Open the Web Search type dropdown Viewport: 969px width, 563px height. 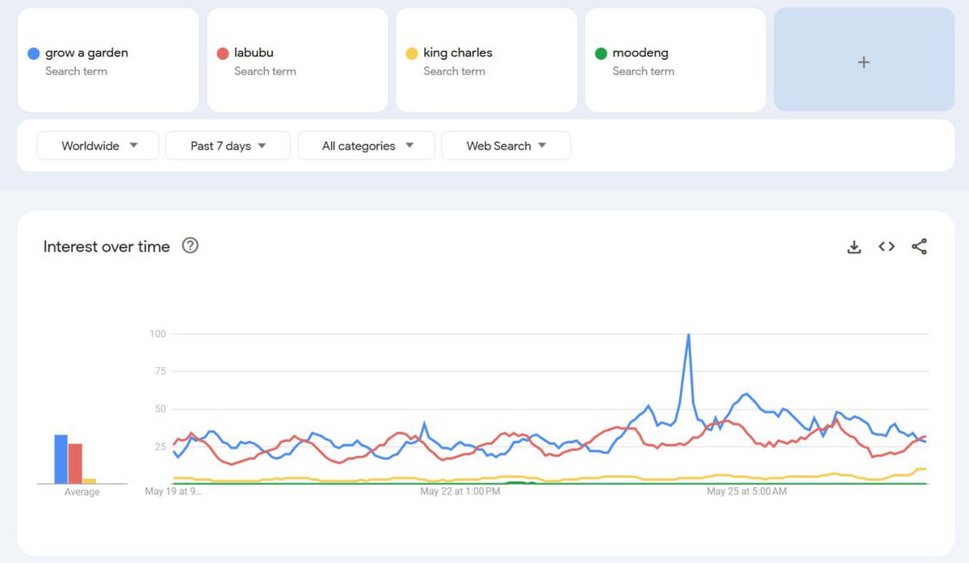click(x=506, y=146)
